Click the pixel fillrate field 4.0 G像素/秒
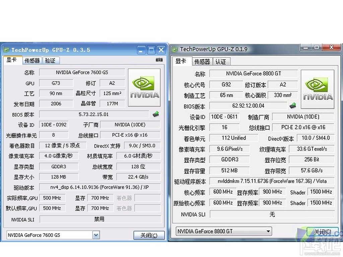This screenshot has height=257, width=343. coord(59,156)
